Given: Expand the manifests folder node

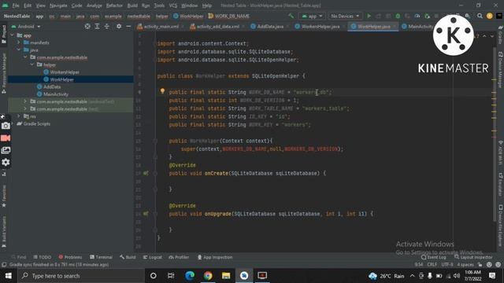Looking at the screenshot, I should click(19, 42).
